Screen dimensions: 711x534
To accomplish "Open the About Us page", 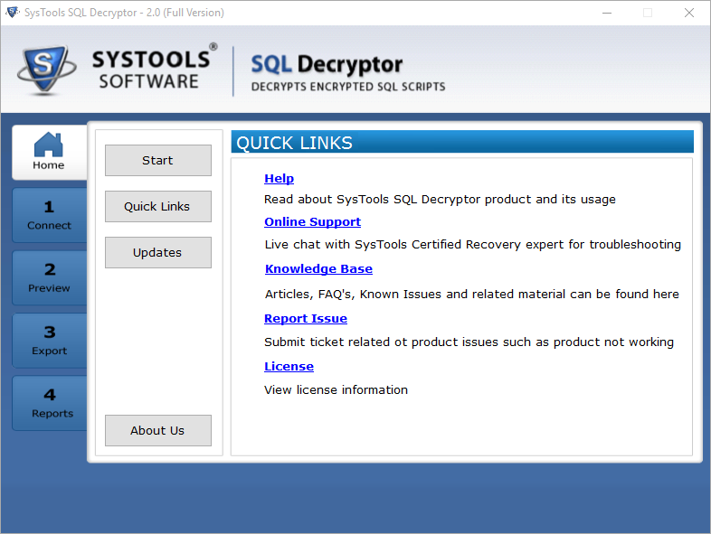I will click(157, 430).
